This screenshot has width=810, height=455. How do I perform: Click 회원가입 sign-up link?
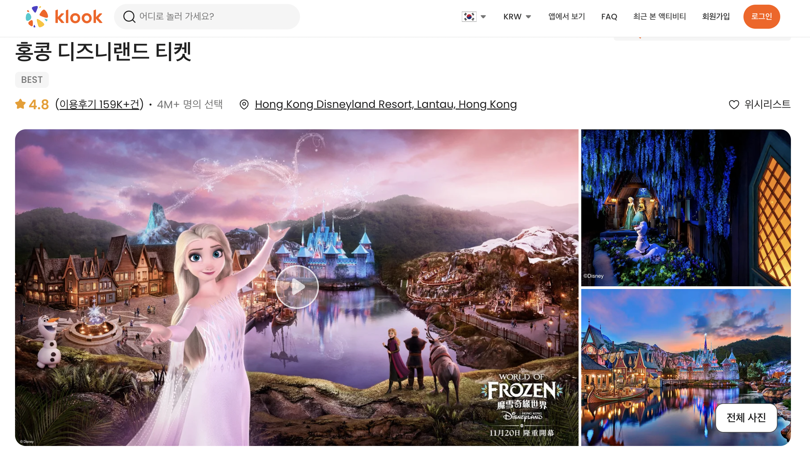click(x=716, y=16)
